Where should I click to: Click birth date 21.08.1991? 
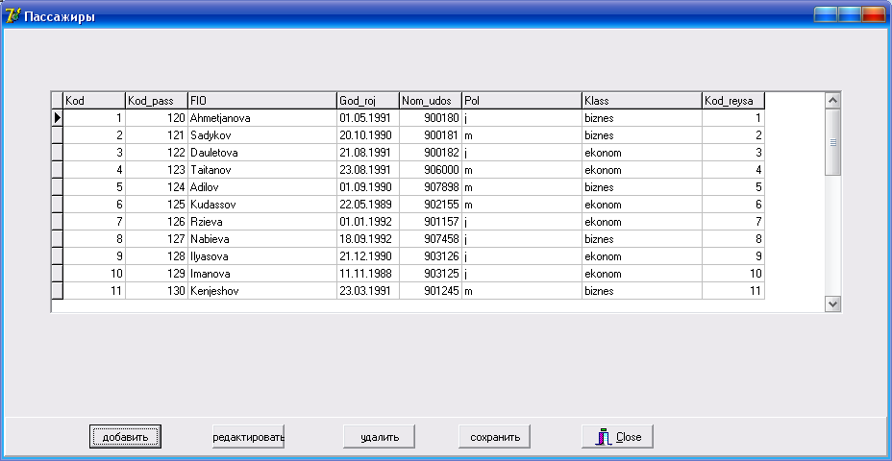[368, 153]
